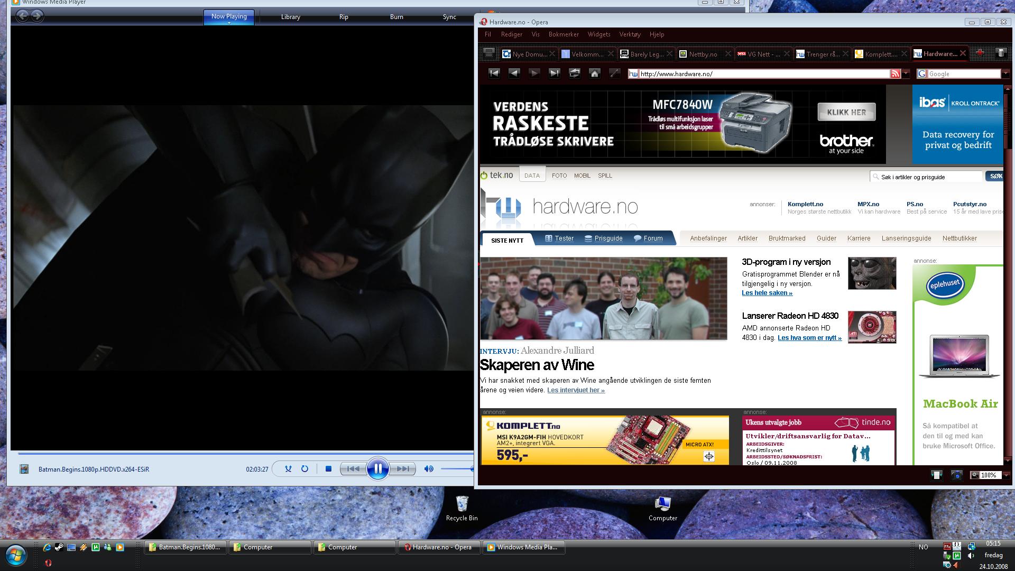Toggle the Opera panel button left of tabs
The image size is (1015, 571).
[x=489, y=53]
